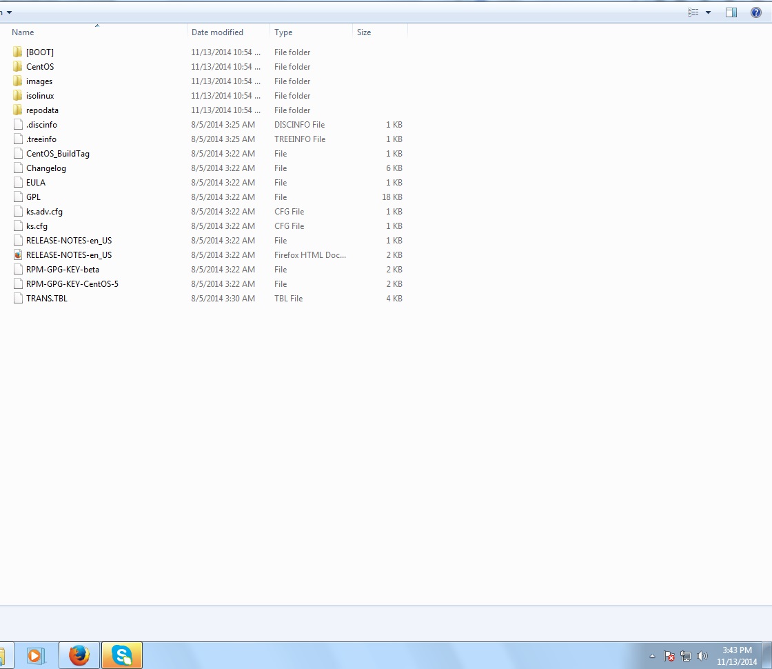Viewport: 772px width, 669px height.
Task: Select the RPM-GPG-KEY-CentOS-5 file icon
Action: coord(18,283)
